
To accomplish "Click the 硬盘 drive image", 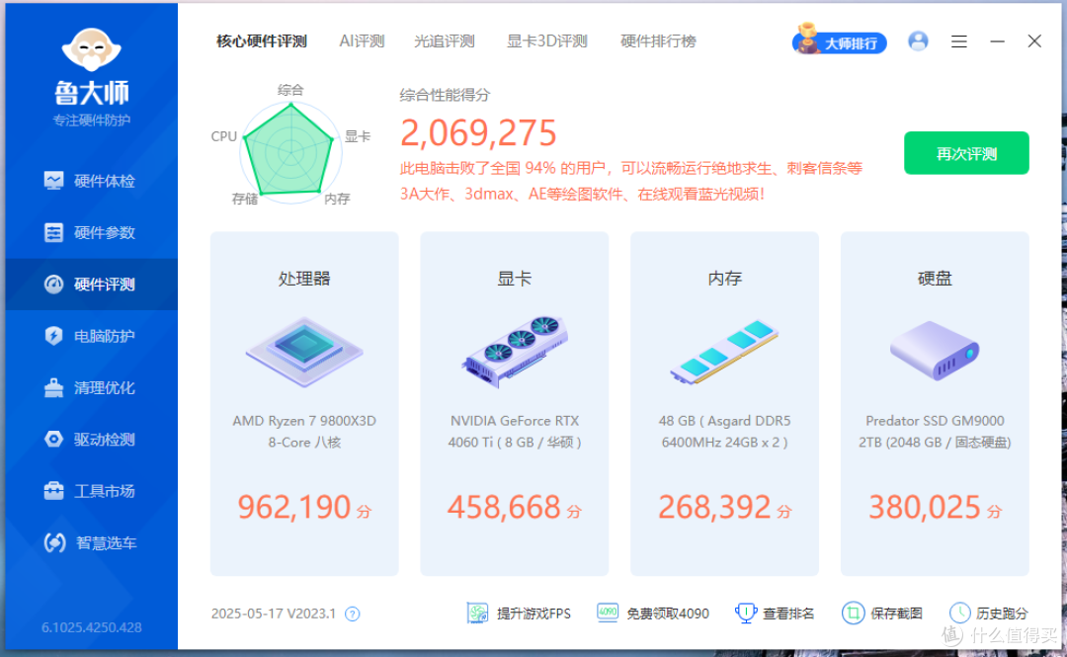I will point(935,351).
